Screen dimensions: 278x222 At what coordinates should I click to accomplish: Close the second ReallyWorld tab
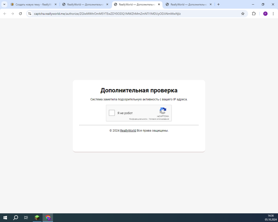tap(107, 4)
